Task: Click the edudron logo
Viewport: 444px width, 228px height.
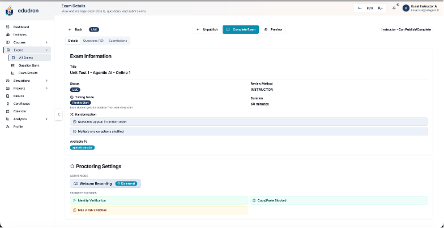Action: 9,11
